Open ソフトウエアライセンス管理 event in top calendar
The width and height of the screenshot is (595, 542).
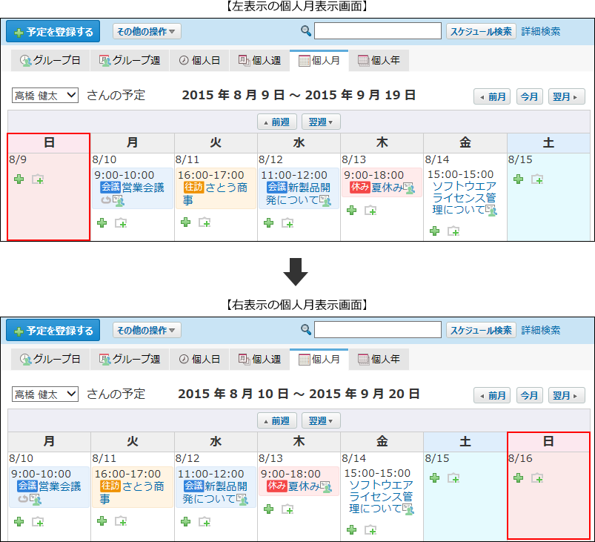click(464, 197)
